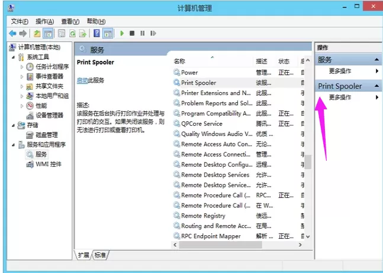Click the 性能 monitor icon
Viewport: 383px width, 273px height.
30,106
